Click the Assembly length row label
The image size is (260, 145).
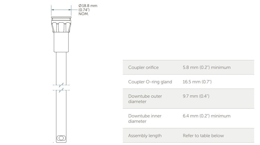pyautogui.click(x=145, y=136)
